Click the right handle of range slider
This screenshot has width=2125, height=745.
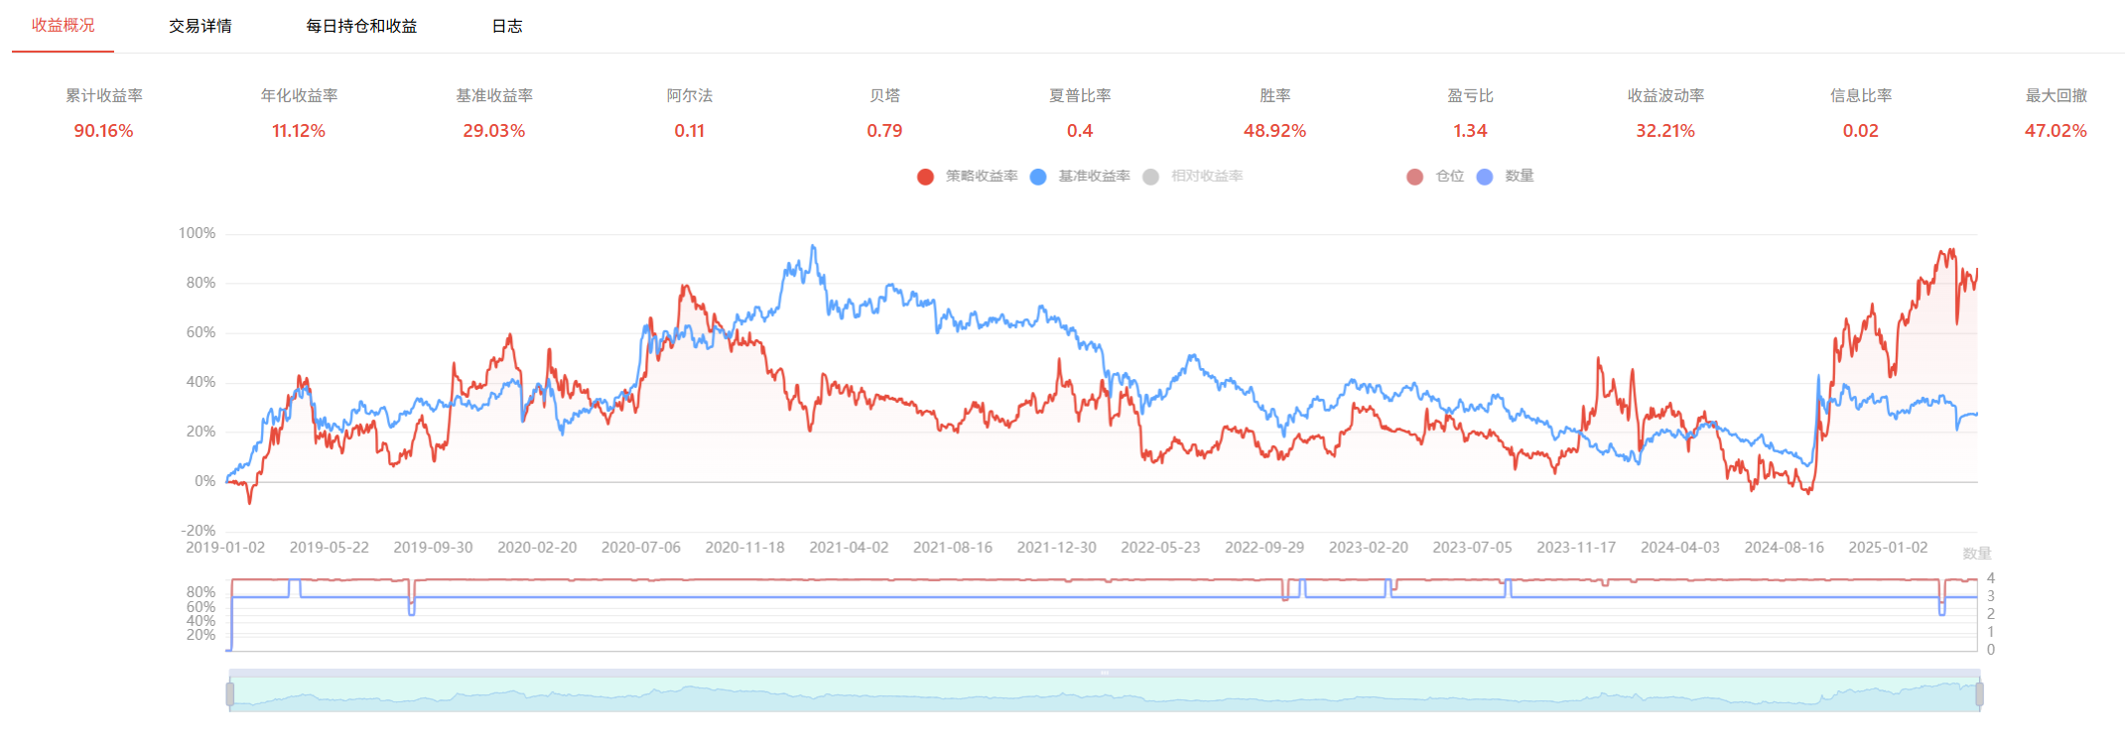click(1979, 694)
